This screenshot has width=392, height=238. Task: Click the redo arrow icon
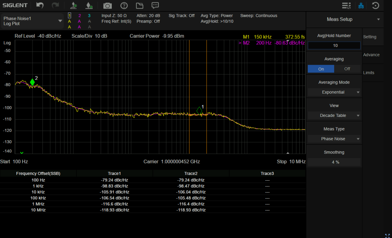click(56, 5)
